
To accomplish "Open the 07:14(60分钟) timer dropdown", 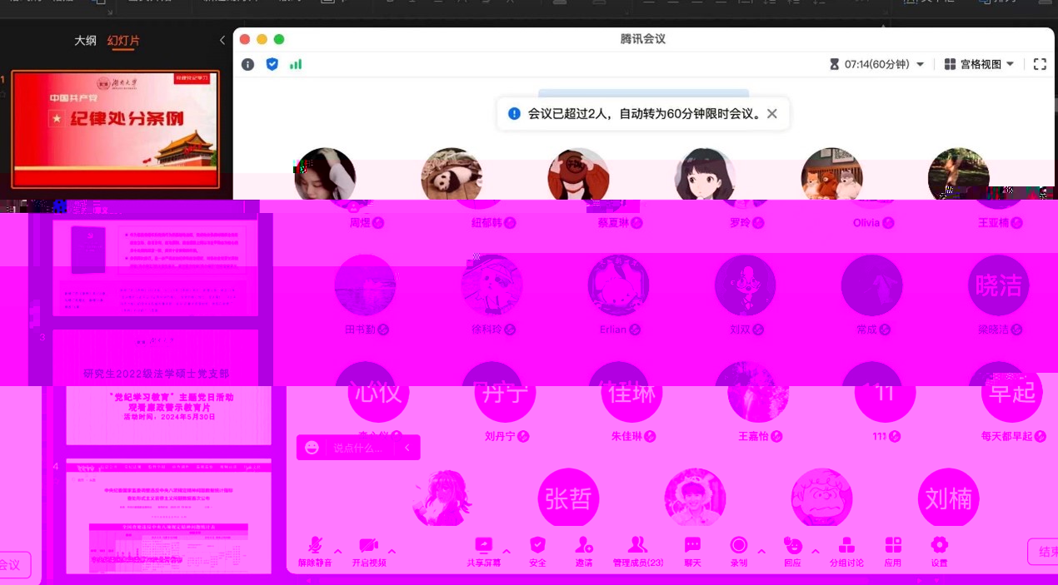I will click(877, 64).
